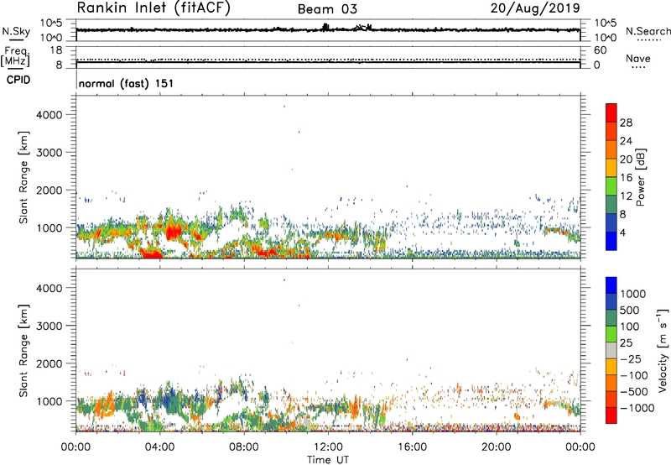Screen dimensions: 671x465
Task: Click the '20:00' time axis tick label
Action: pos(496,447)
